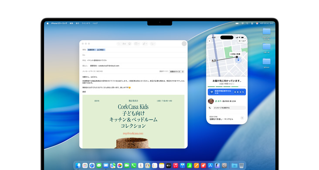Open the Contacts app in the Dock
This screenshot has height=170, width=319.
(148, 166)
